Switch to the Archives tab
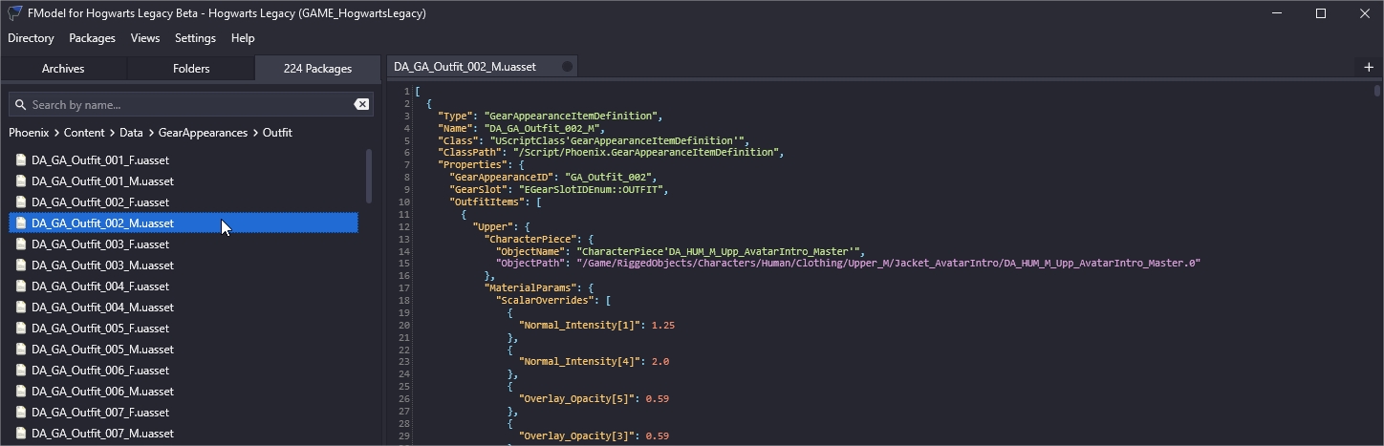 [63, 69]
